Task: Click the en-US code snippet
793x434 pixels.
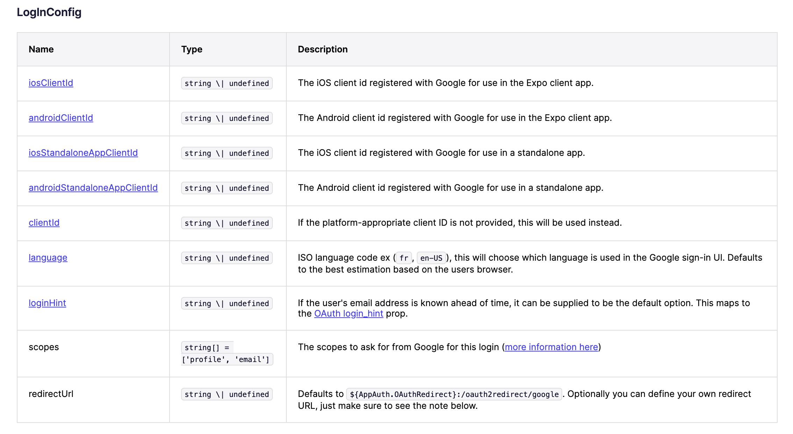Action: click(431, 258)
